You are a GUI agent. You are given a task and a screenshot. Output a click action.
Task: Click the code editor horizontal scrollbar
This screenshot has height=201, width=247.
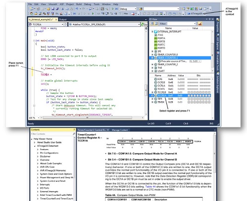tap(87, 118)
